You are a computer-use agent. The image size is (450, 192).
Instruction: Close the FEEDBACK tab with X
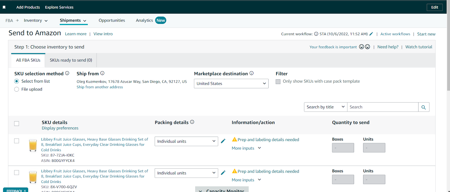pos(25,191)
